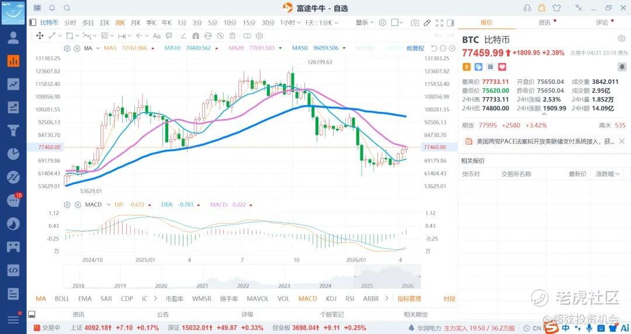Open 指标管理 indicator management
This screenshot has height=334, width=631.
(x=409, y=298)
